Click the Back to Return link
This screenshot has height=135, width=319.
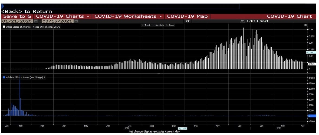point(27,11)
